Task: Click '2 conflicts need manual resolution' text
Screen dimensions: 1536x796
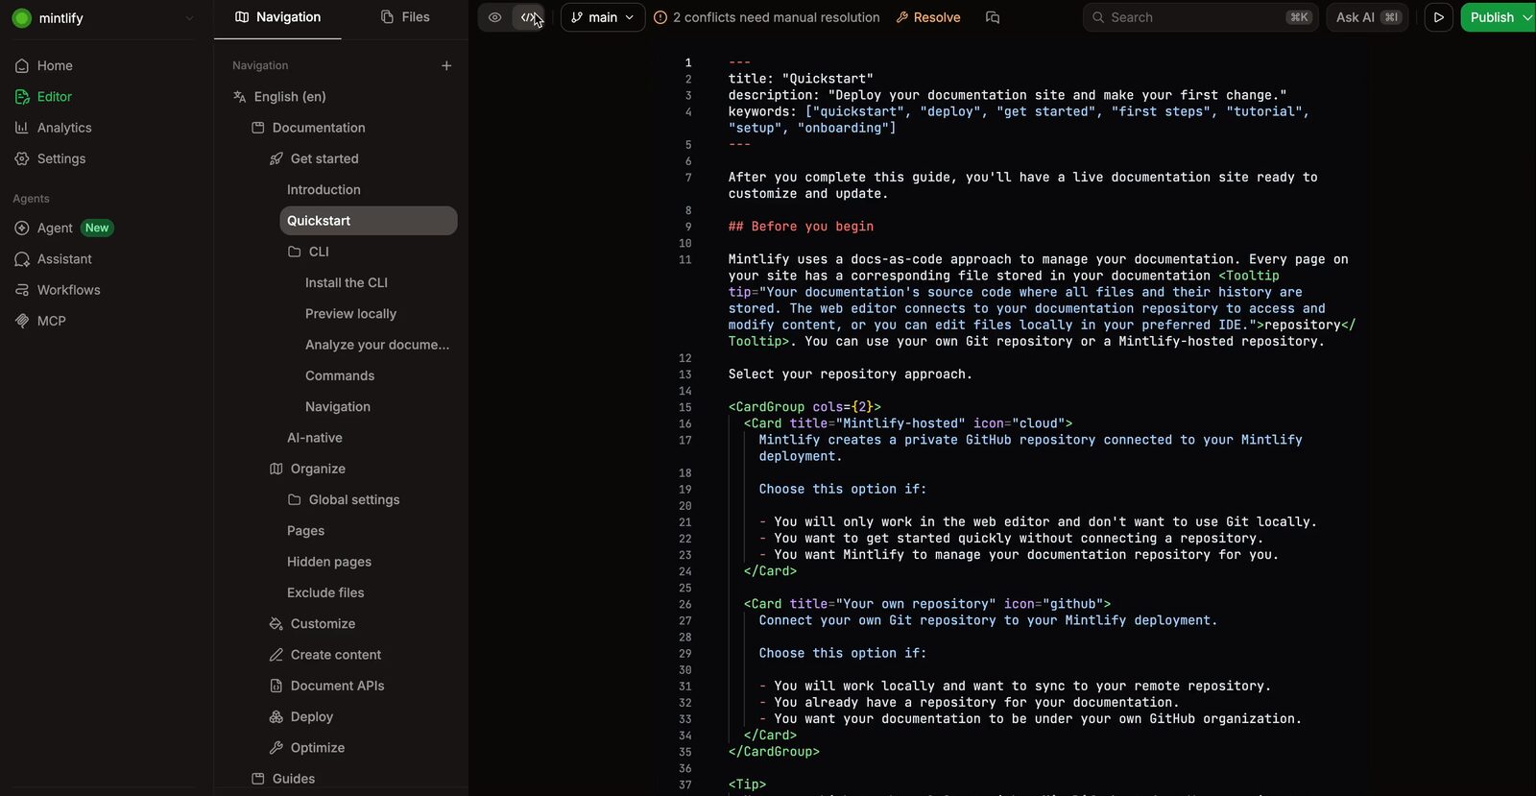Action: click(776, 17)
